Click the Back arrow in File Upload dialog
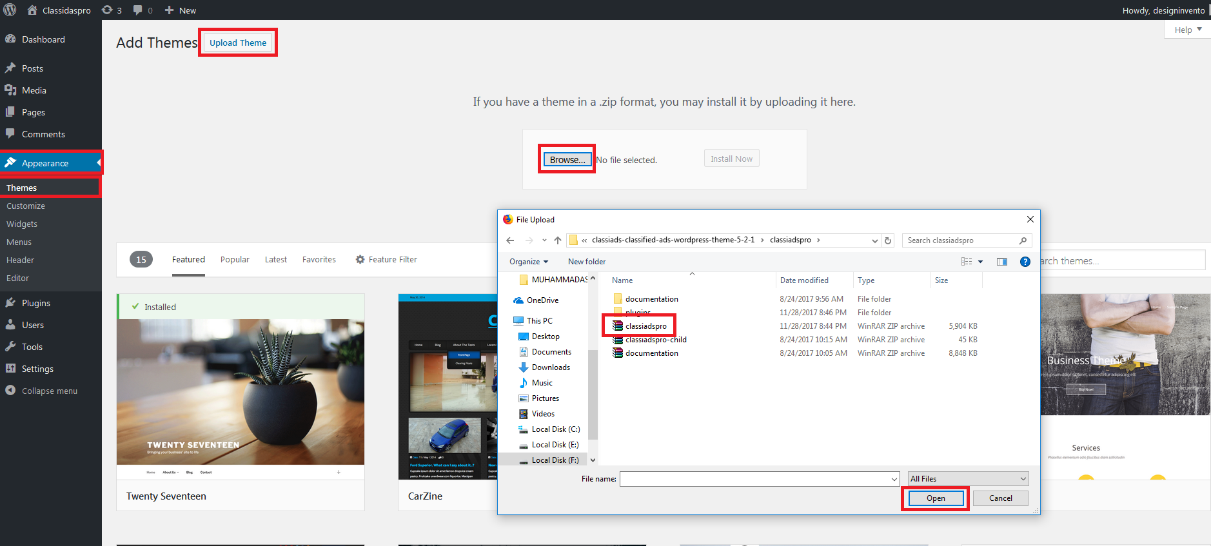The image size is (1211, 546). tap(510, 240)
